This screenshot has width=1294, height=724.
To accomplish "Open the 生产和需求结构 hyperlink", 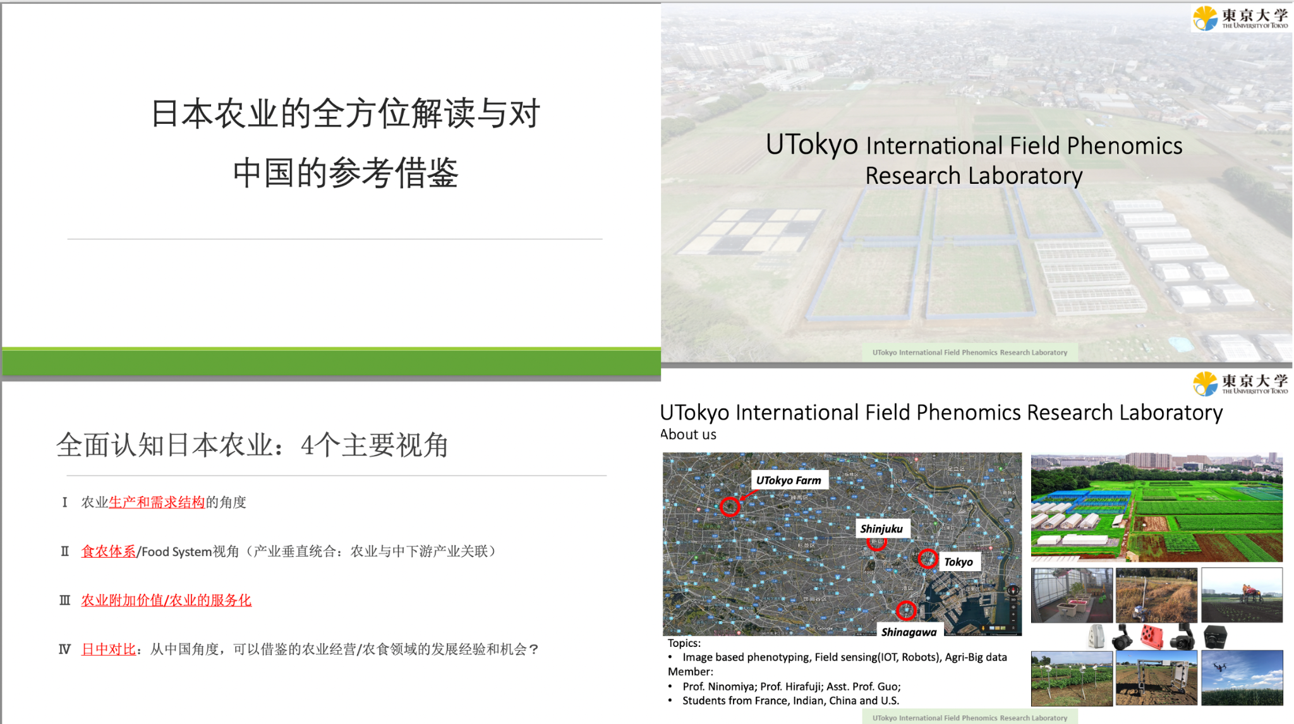I will (157, 502).
